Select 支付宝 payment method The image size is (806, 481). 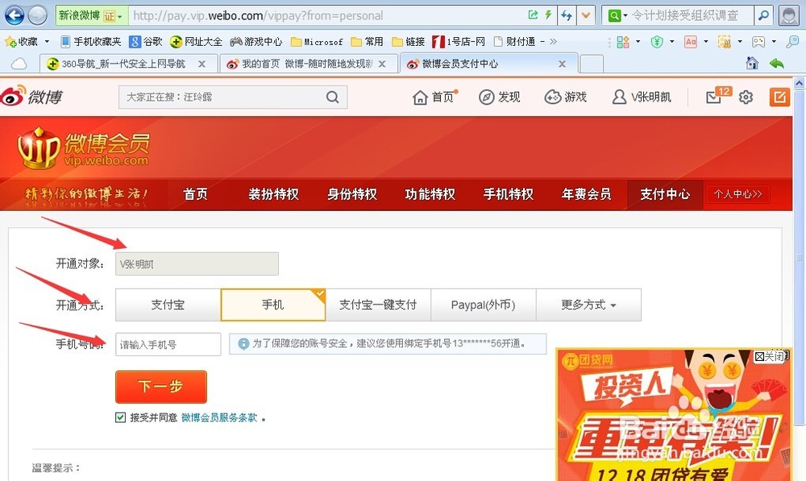click(x=168, y=305)
